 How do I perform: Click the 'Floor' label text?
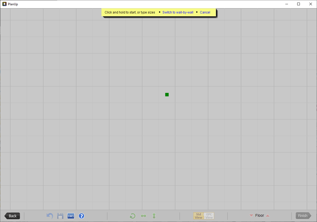(x=260, y=216)
